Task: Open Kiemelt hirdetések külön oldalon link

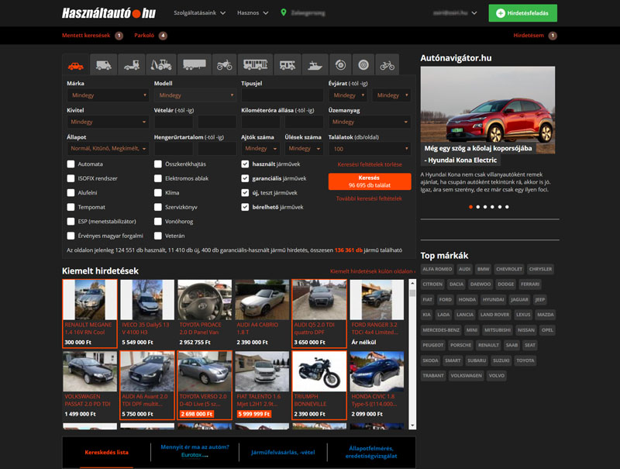Action: point(373,271)
